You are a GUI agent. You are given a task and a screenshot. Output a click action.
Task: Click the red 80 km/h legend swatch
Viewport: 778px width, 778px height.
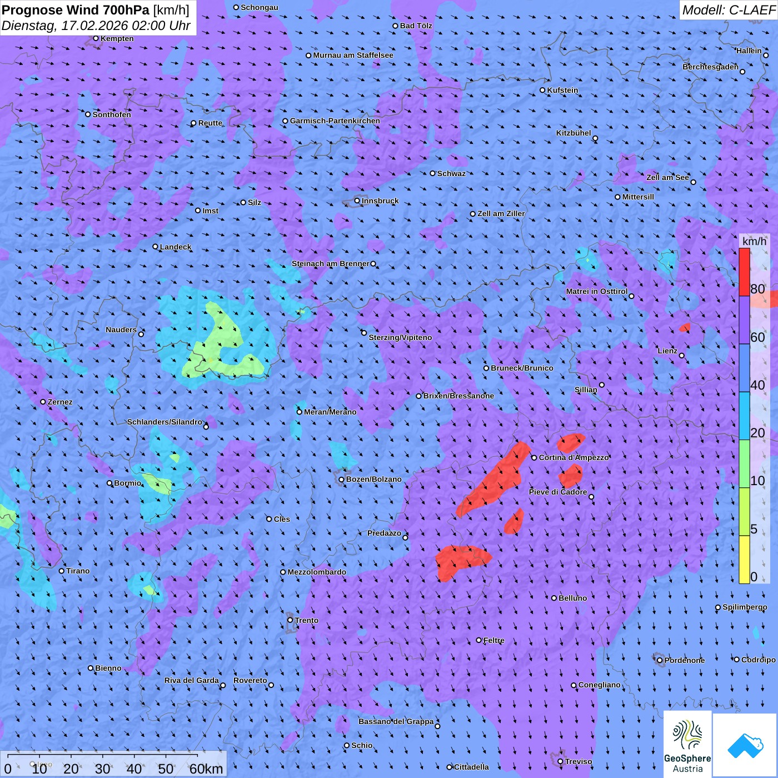click(744, 272)
